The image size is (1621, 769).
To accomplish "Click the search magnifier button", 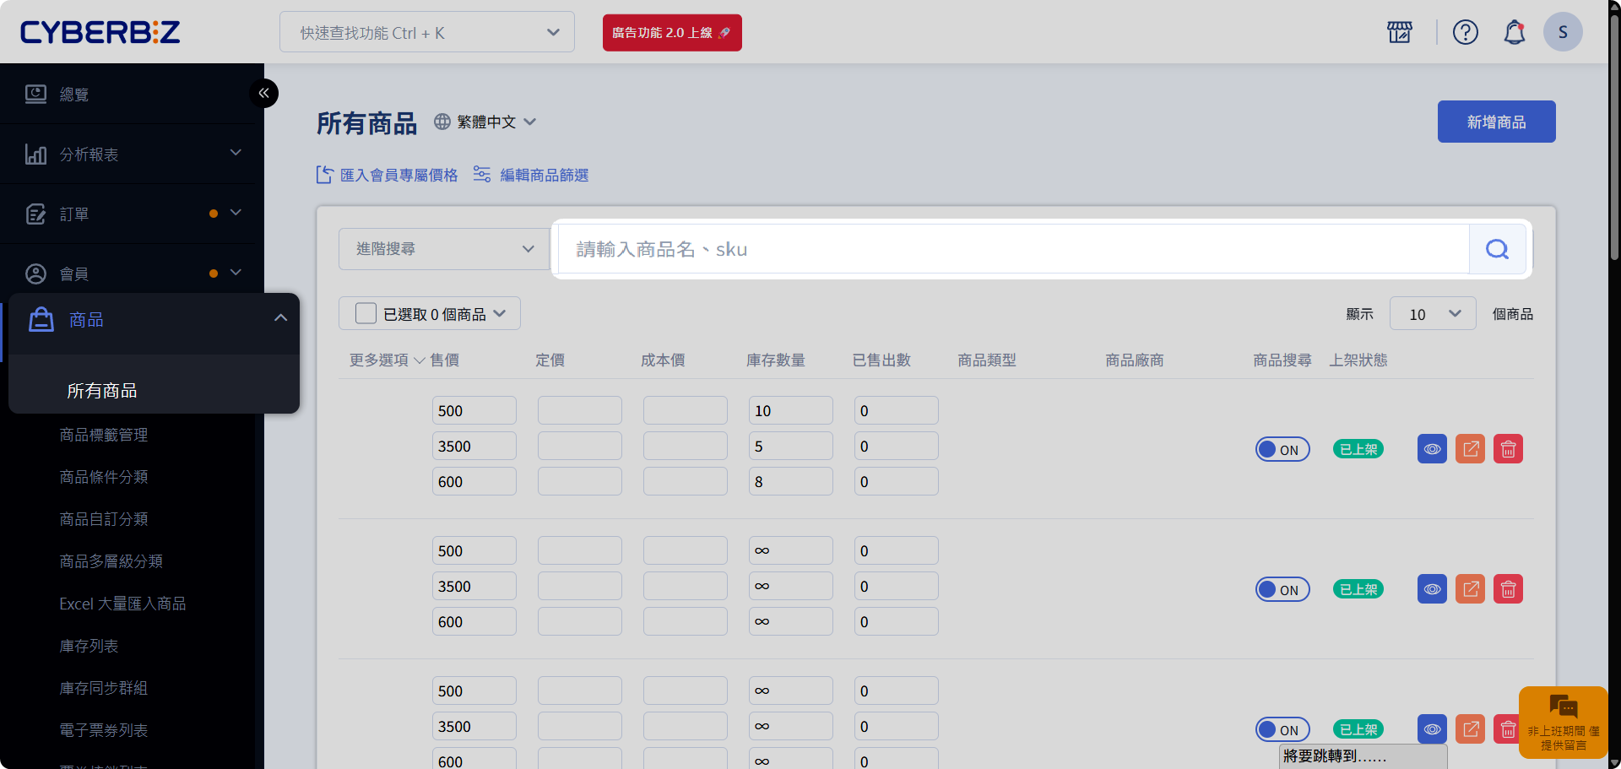I will (1497, 249).
